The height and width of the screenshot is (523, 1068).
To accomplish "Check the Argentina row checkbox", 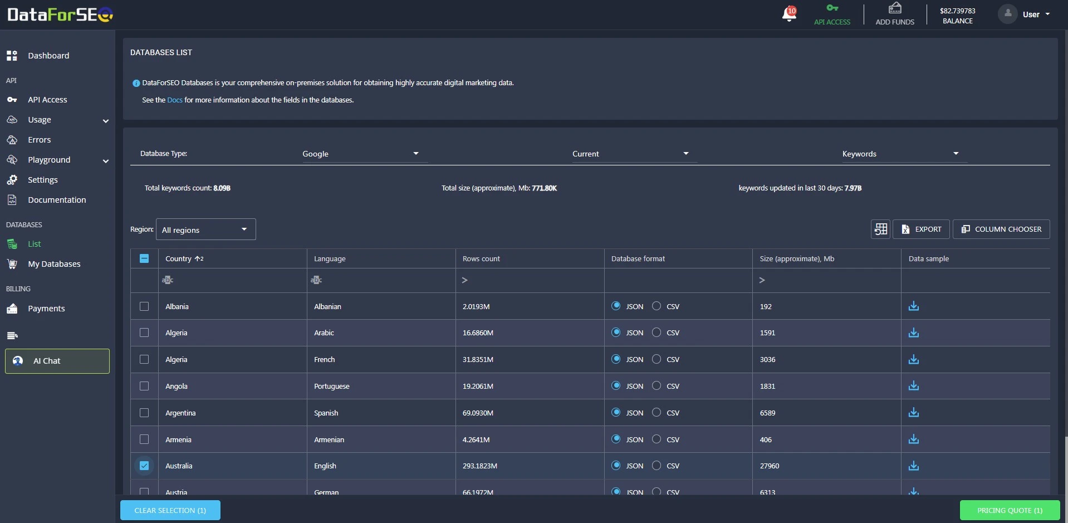I will [x=144, y=413].
